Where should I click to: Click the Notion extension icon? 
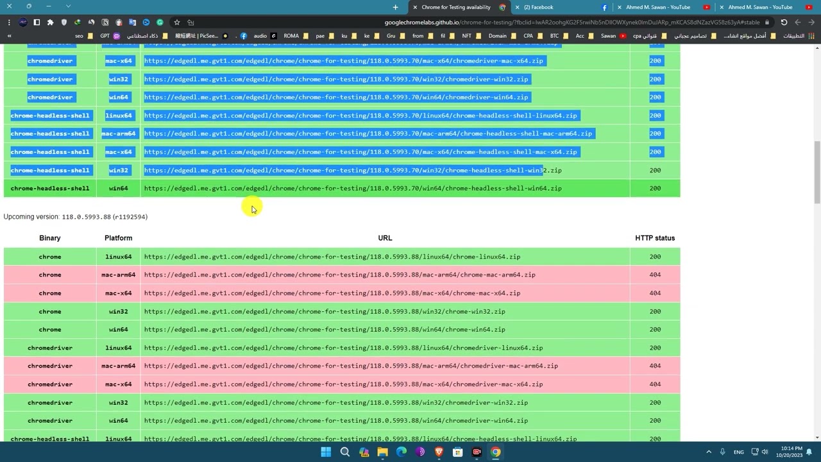click(105, 22)
